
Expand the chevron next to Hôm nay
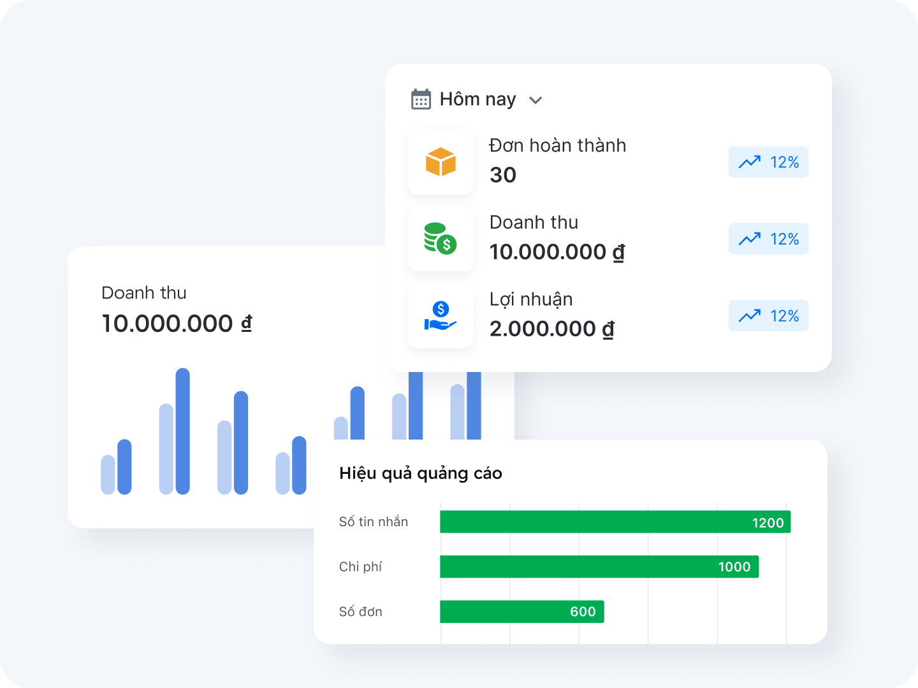click(x=535, y=100)
